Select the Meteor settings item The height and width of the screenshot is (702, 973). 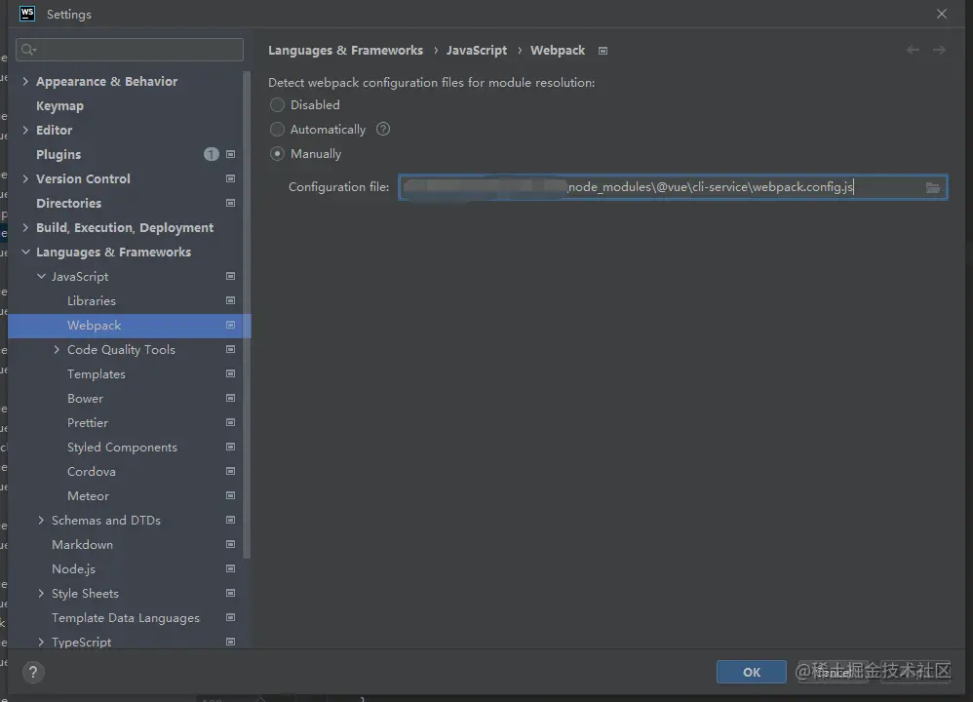(x=88, y=496)
